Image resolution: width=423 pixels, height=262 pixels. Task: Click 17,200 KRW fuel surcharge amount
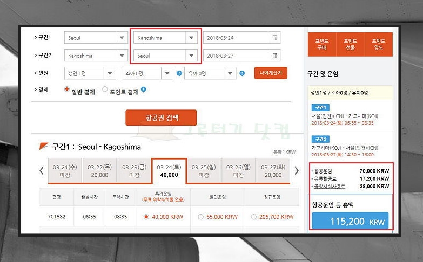[374, 178]
